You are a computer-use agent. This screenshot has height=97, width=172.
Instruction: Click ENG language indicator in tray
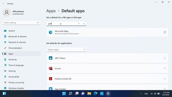146,94
